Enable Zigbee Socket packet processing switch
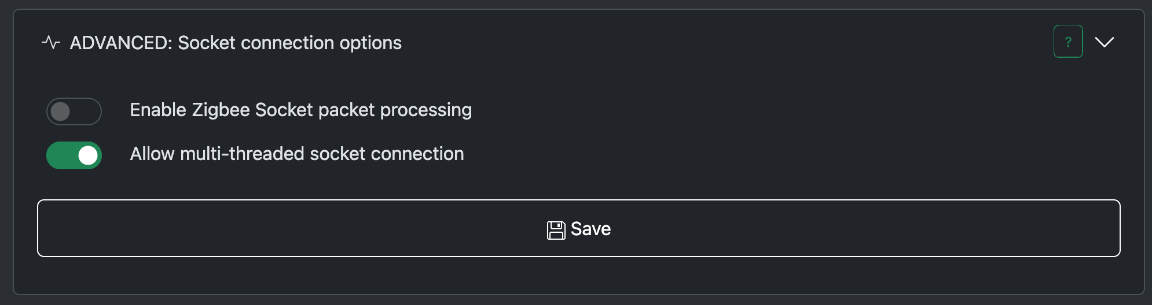 [x=74, y=111]
